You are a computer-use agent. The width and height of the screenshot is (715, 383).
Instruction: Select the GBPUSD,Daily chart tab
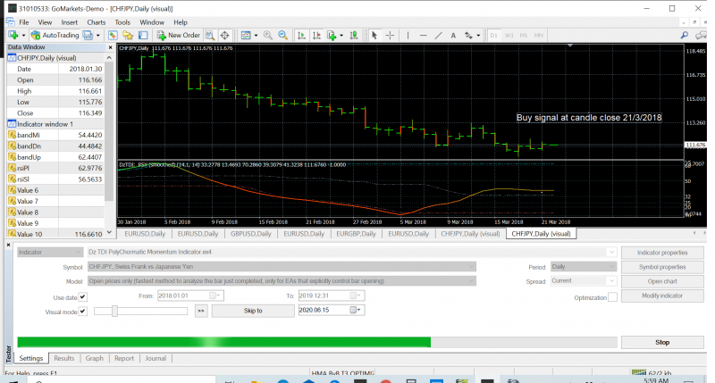(x=253, y=233)
